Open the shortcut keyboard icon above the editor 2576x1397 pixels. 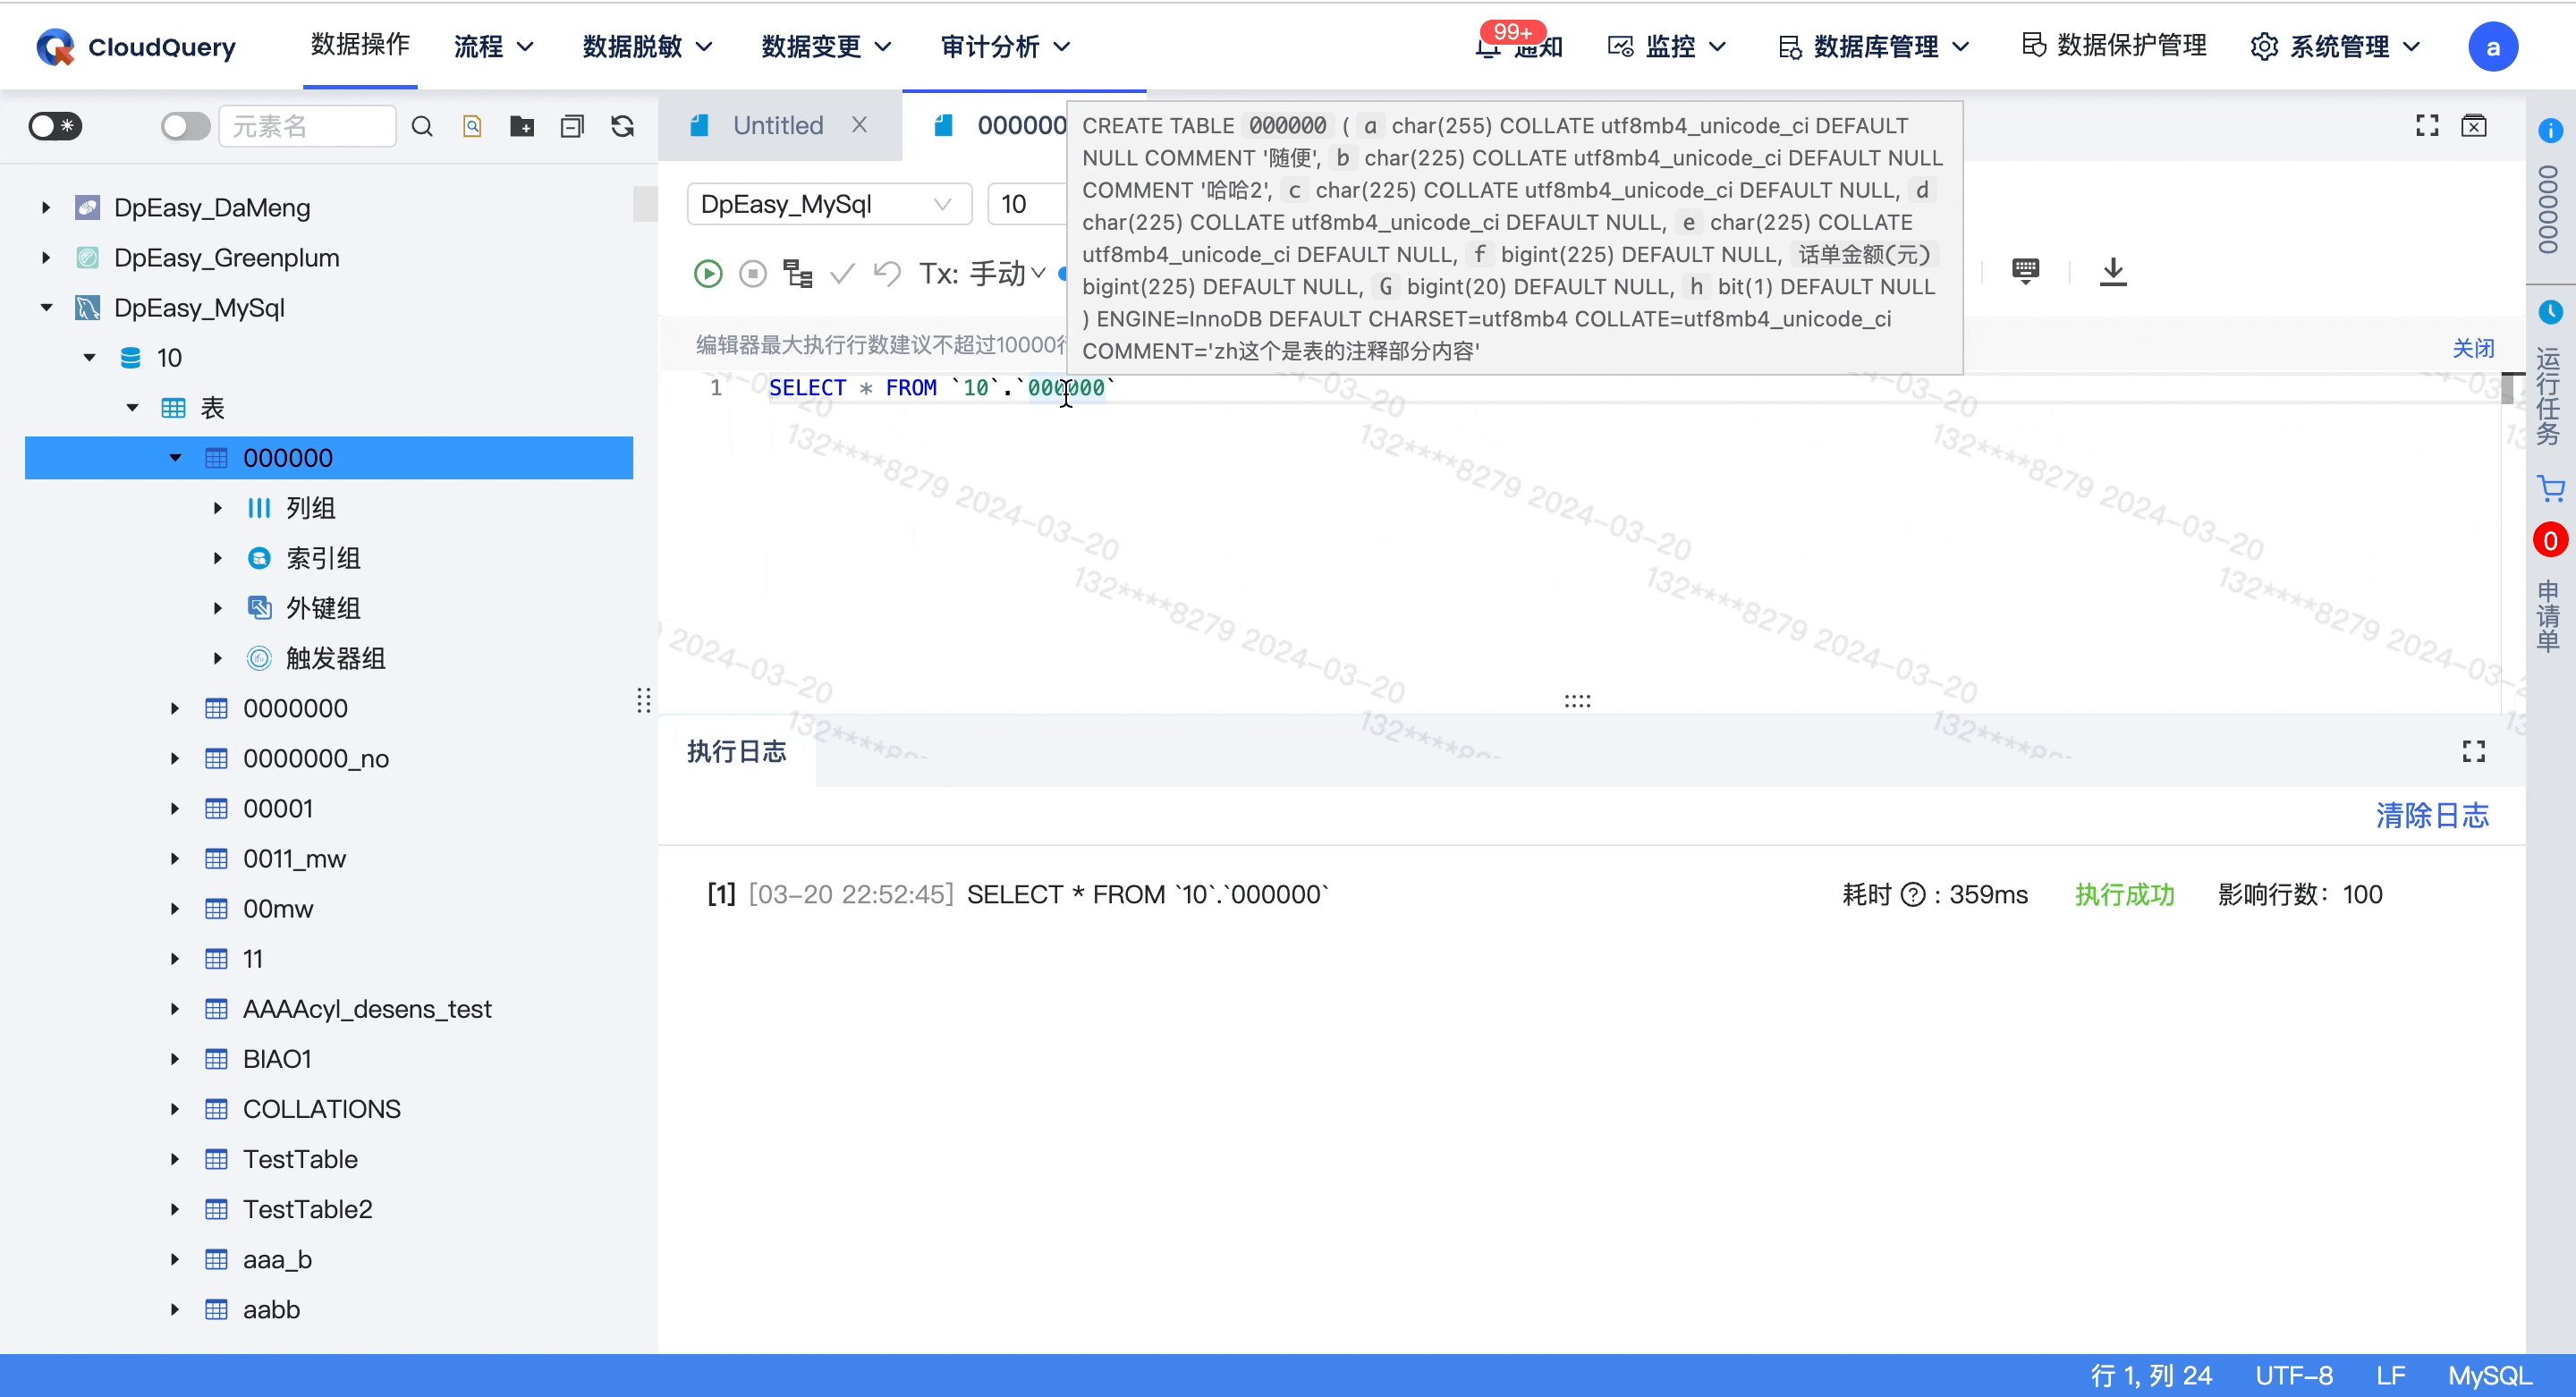click(x=2024, y=272)
